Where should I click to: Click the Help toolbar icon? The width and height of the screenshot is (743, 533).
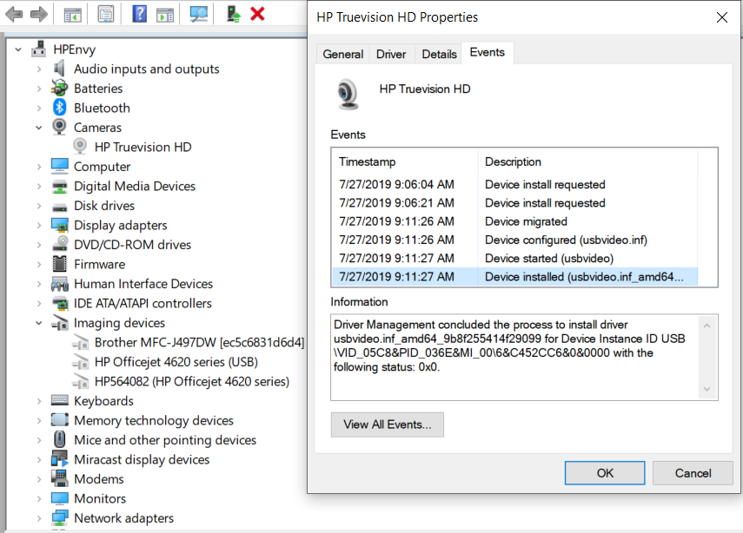tap(139, 14)
